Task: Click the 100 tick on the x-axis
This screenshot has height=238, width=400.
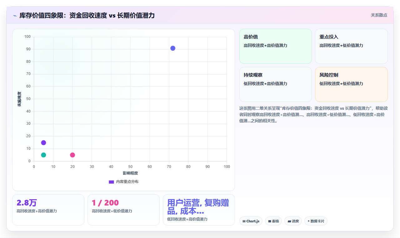Action: [227, 167]
